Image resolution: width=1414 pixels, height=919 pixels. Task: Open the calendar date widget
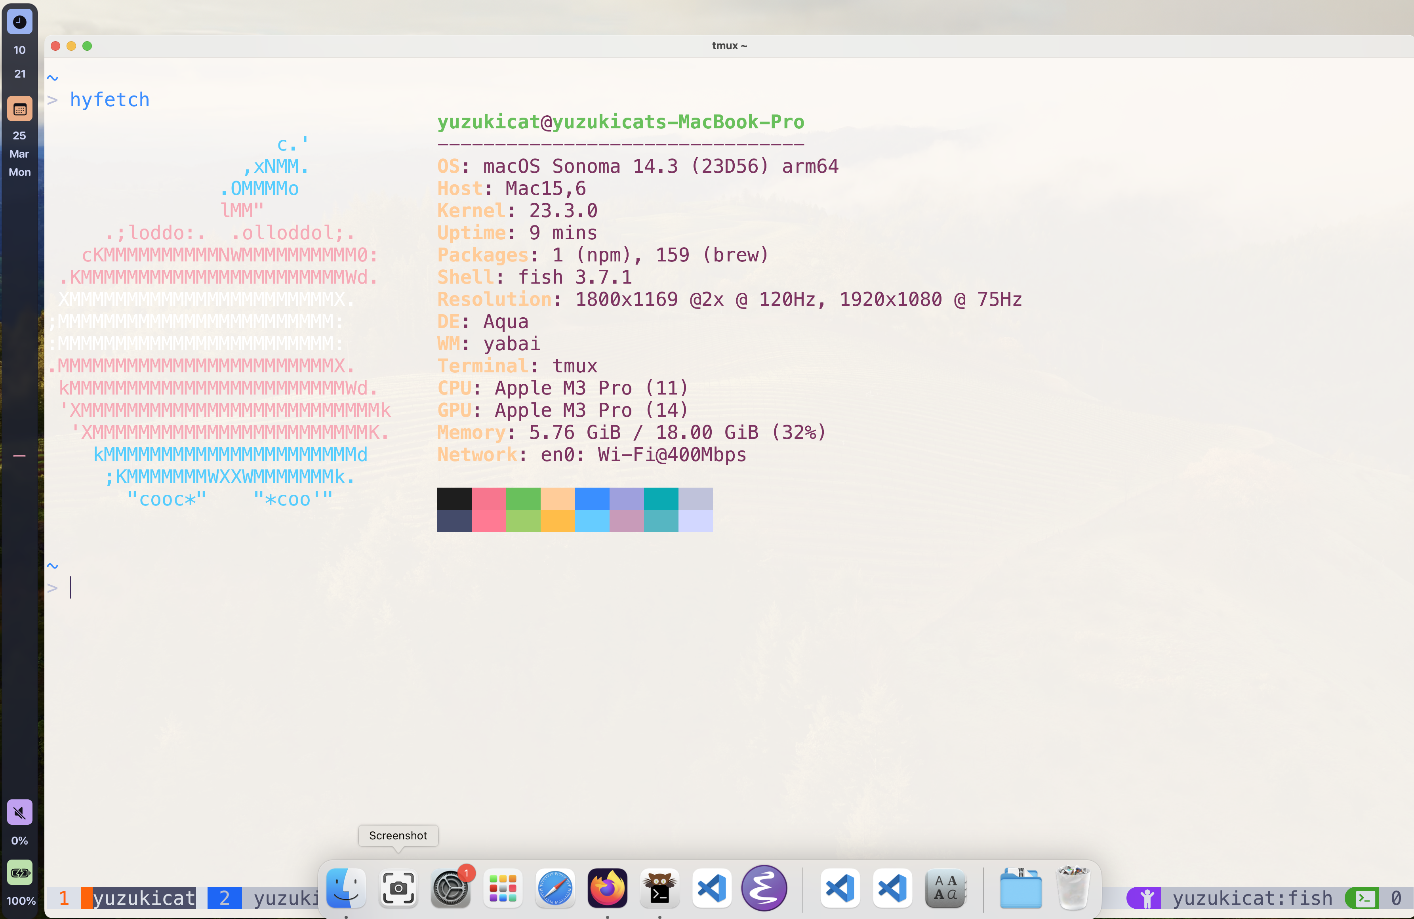[x=20, y=109]
